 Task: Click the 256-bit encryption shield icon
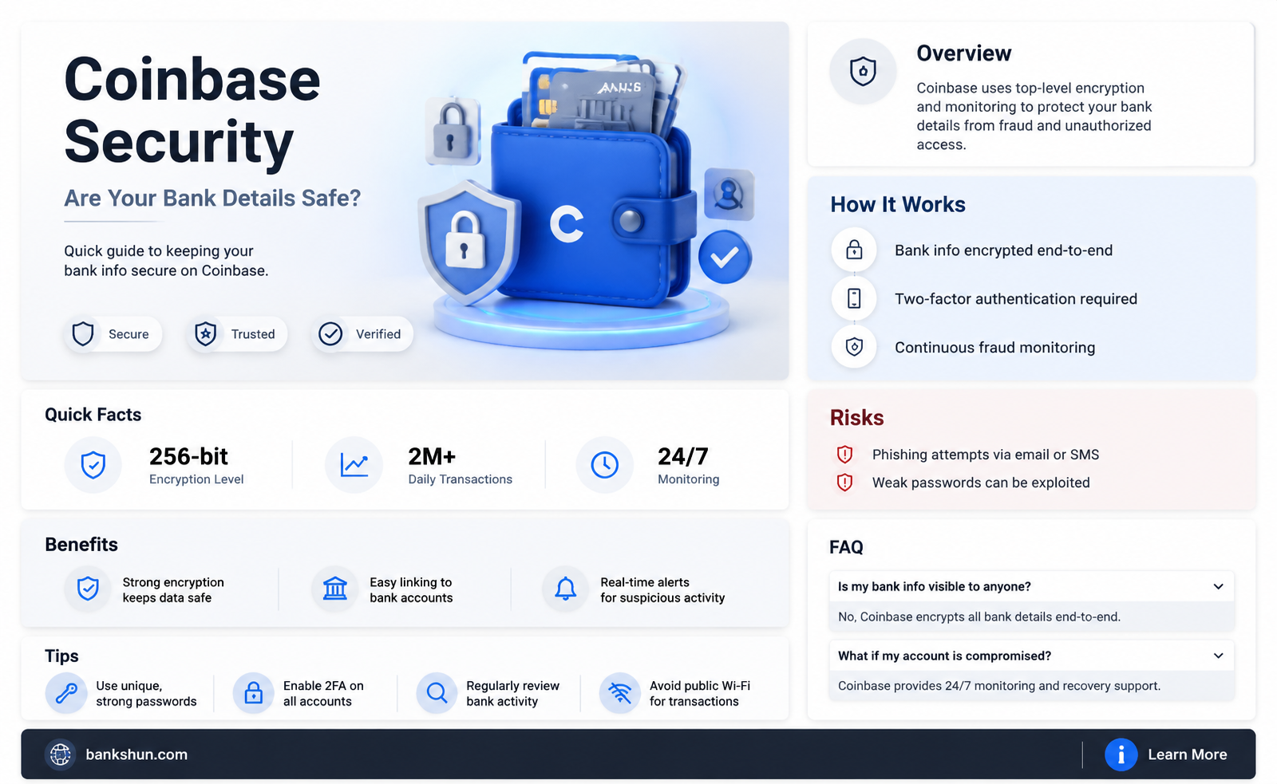coord(93,464)
